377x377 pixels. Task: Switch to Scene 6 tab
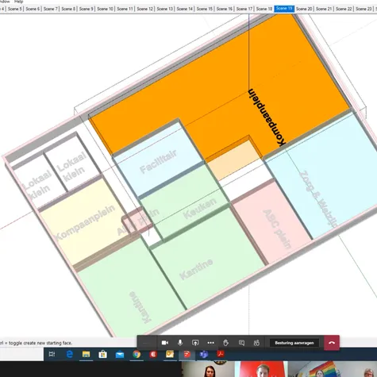point(33,9)
